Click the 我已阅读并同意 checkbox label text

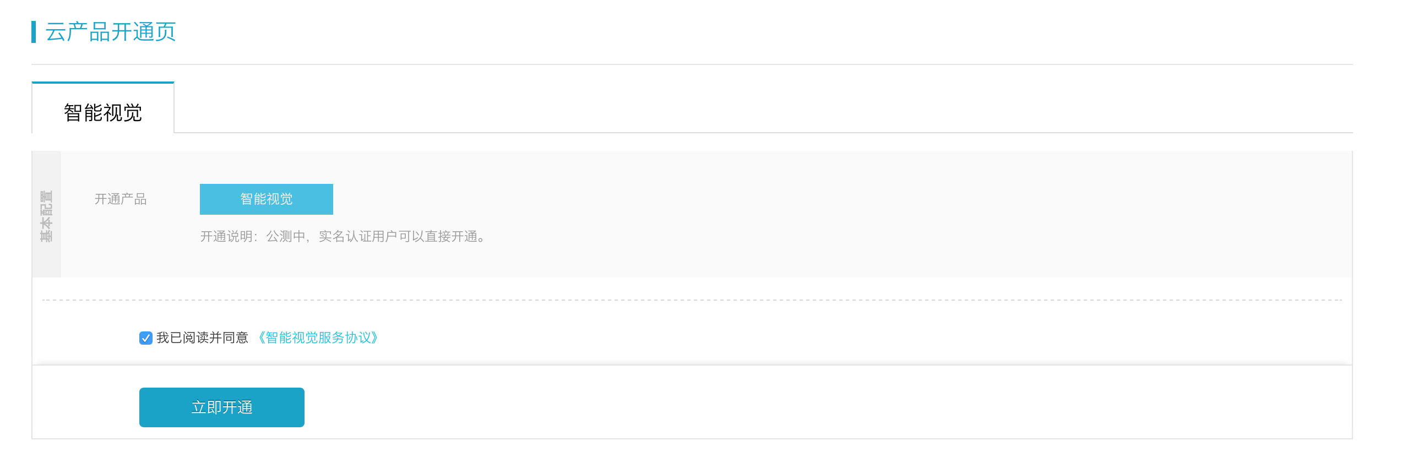203,338
